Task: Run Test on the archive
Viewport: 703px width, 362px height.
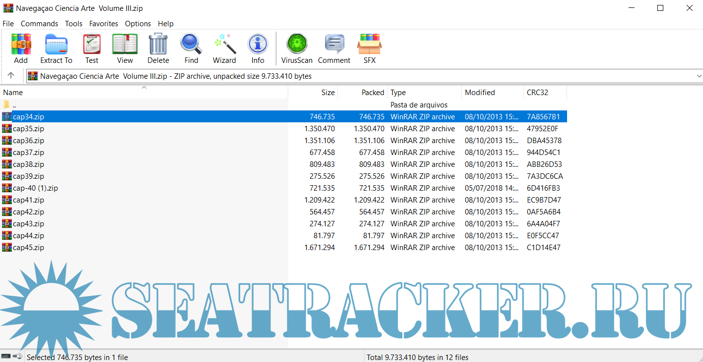Action: click(x=92, y=49)
